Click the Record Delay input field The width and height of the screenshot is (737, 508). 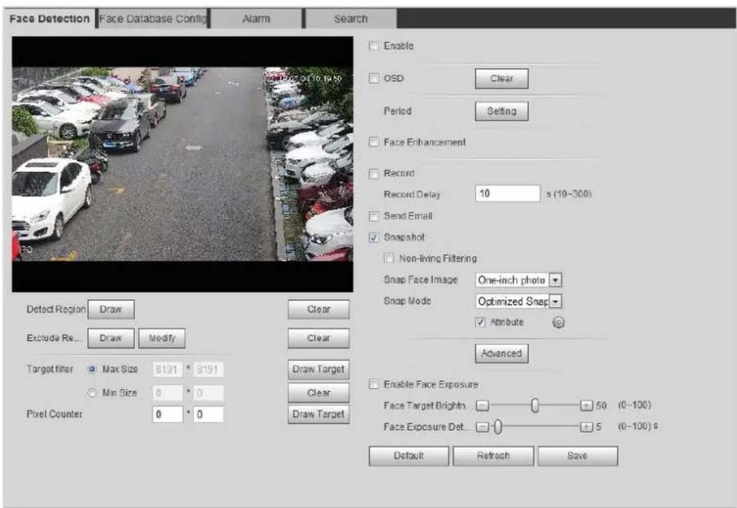(508, 194)
